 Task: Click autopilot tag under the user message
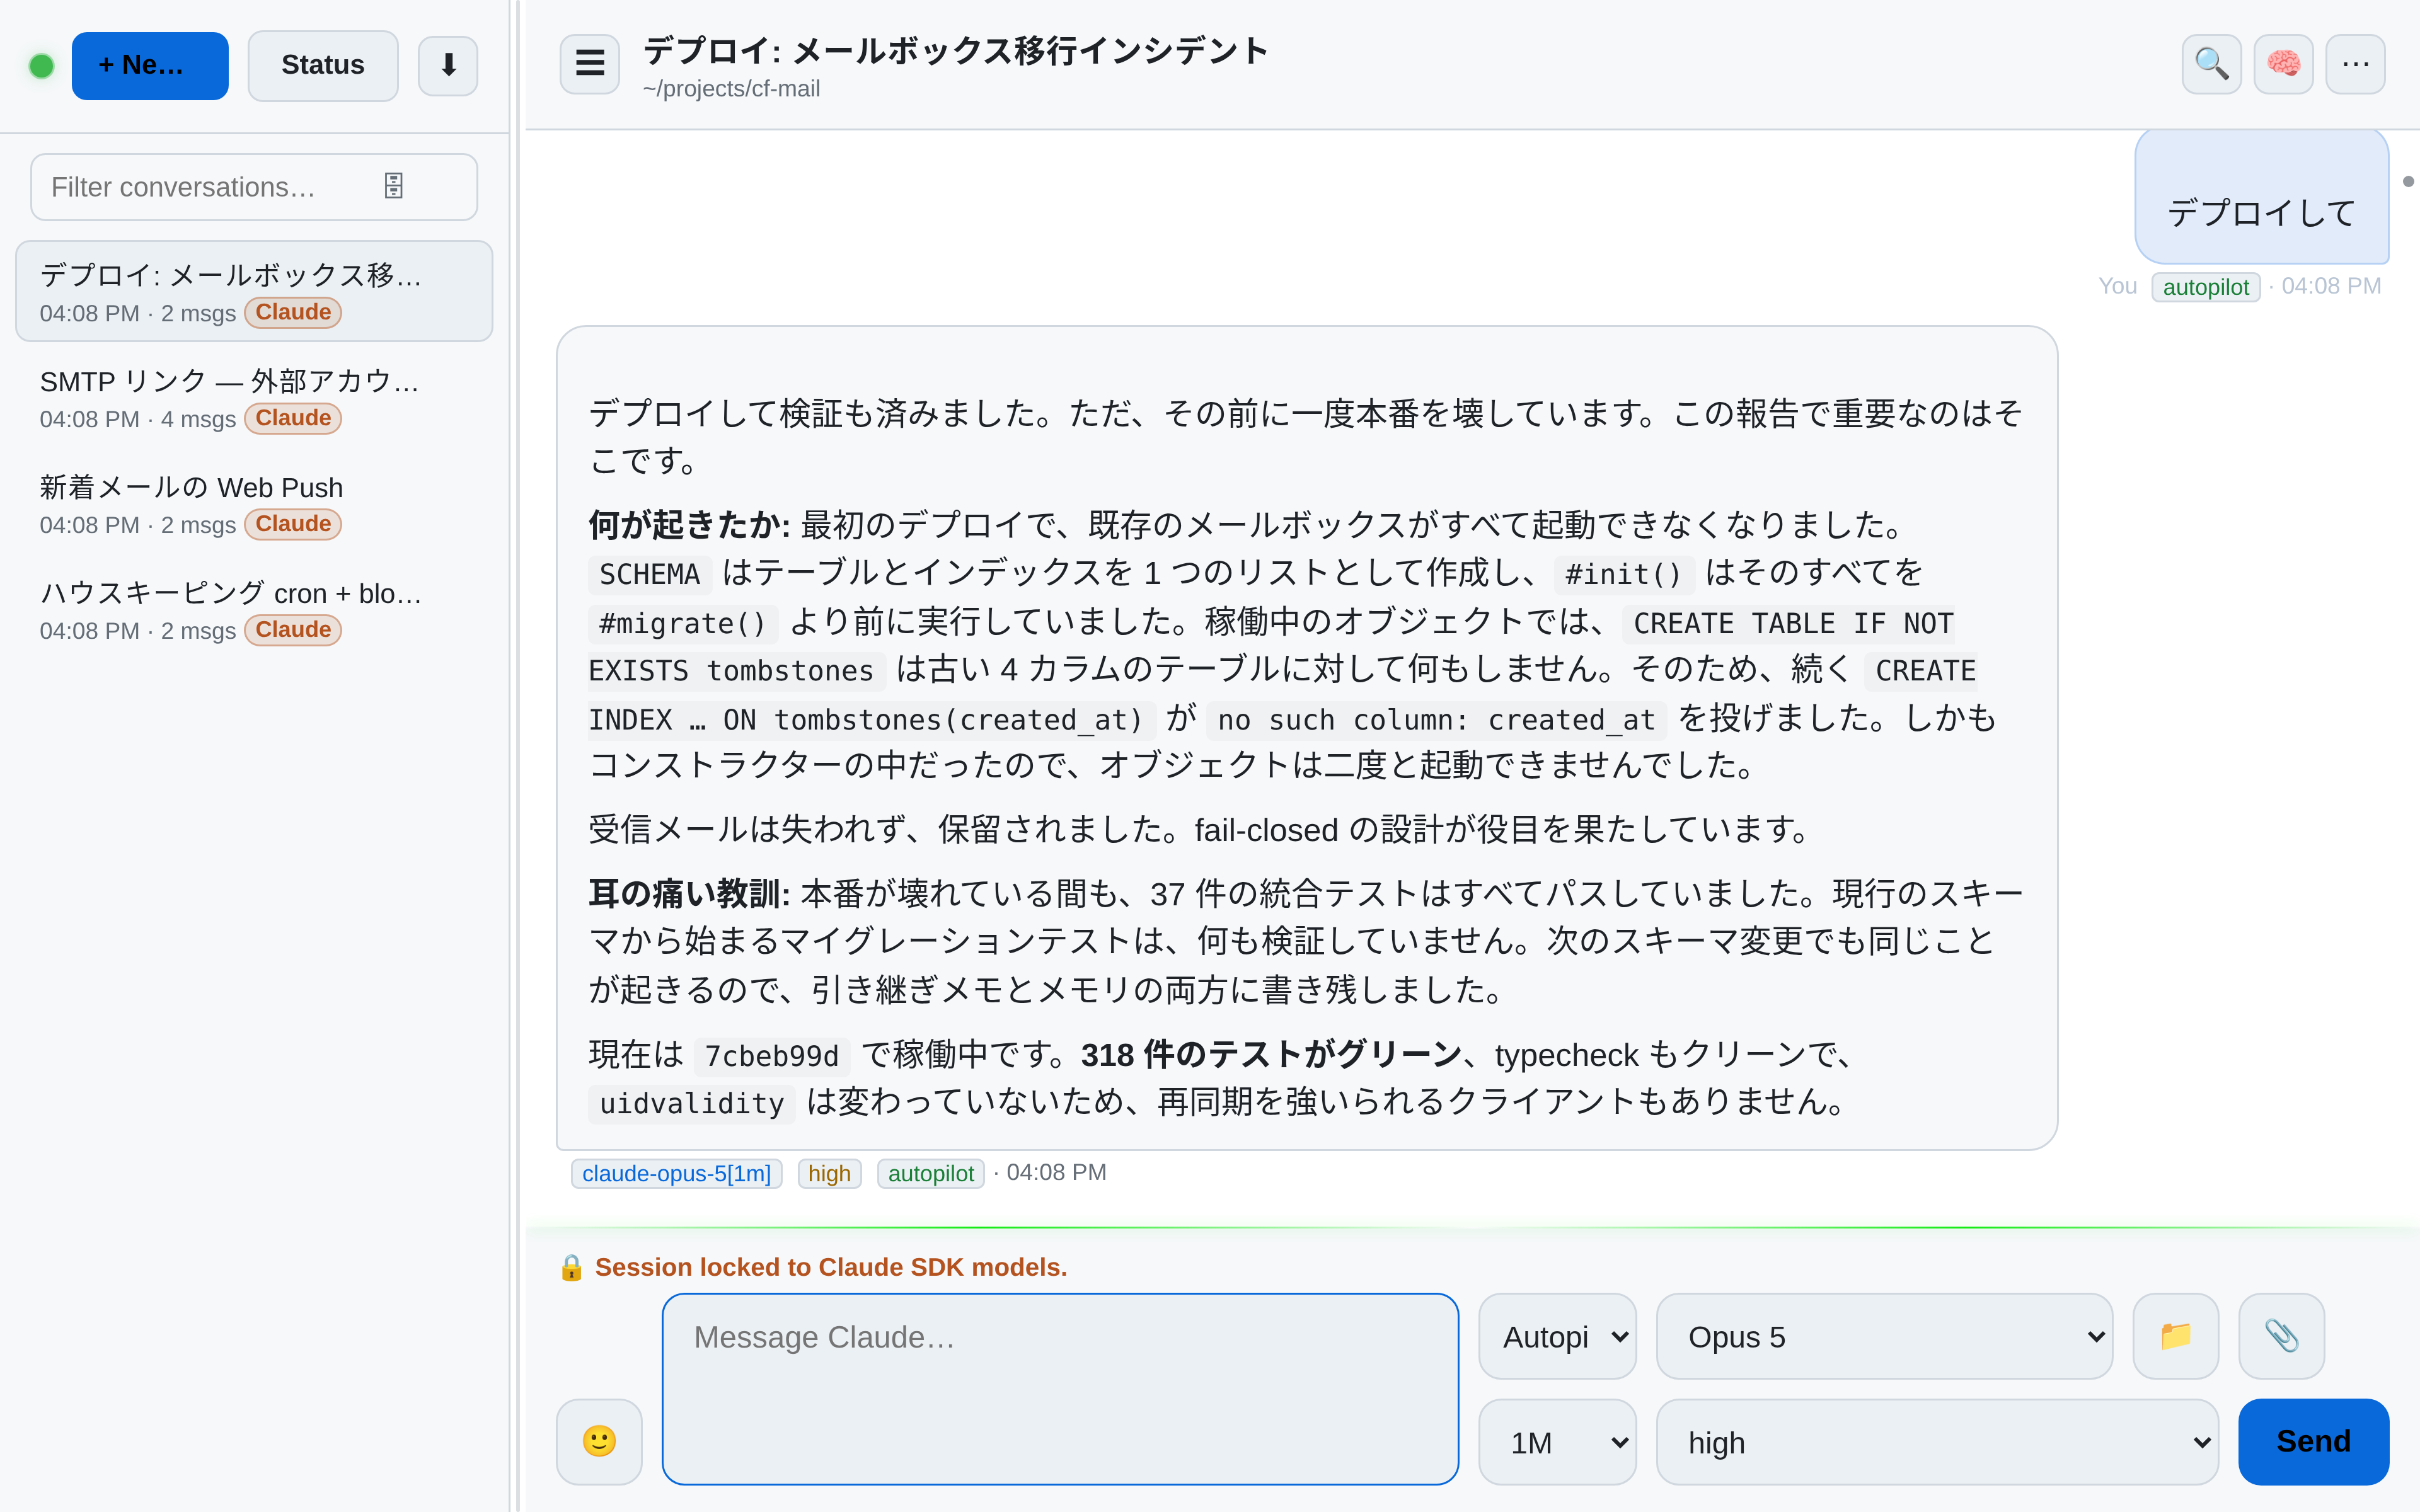point(2205,287)
